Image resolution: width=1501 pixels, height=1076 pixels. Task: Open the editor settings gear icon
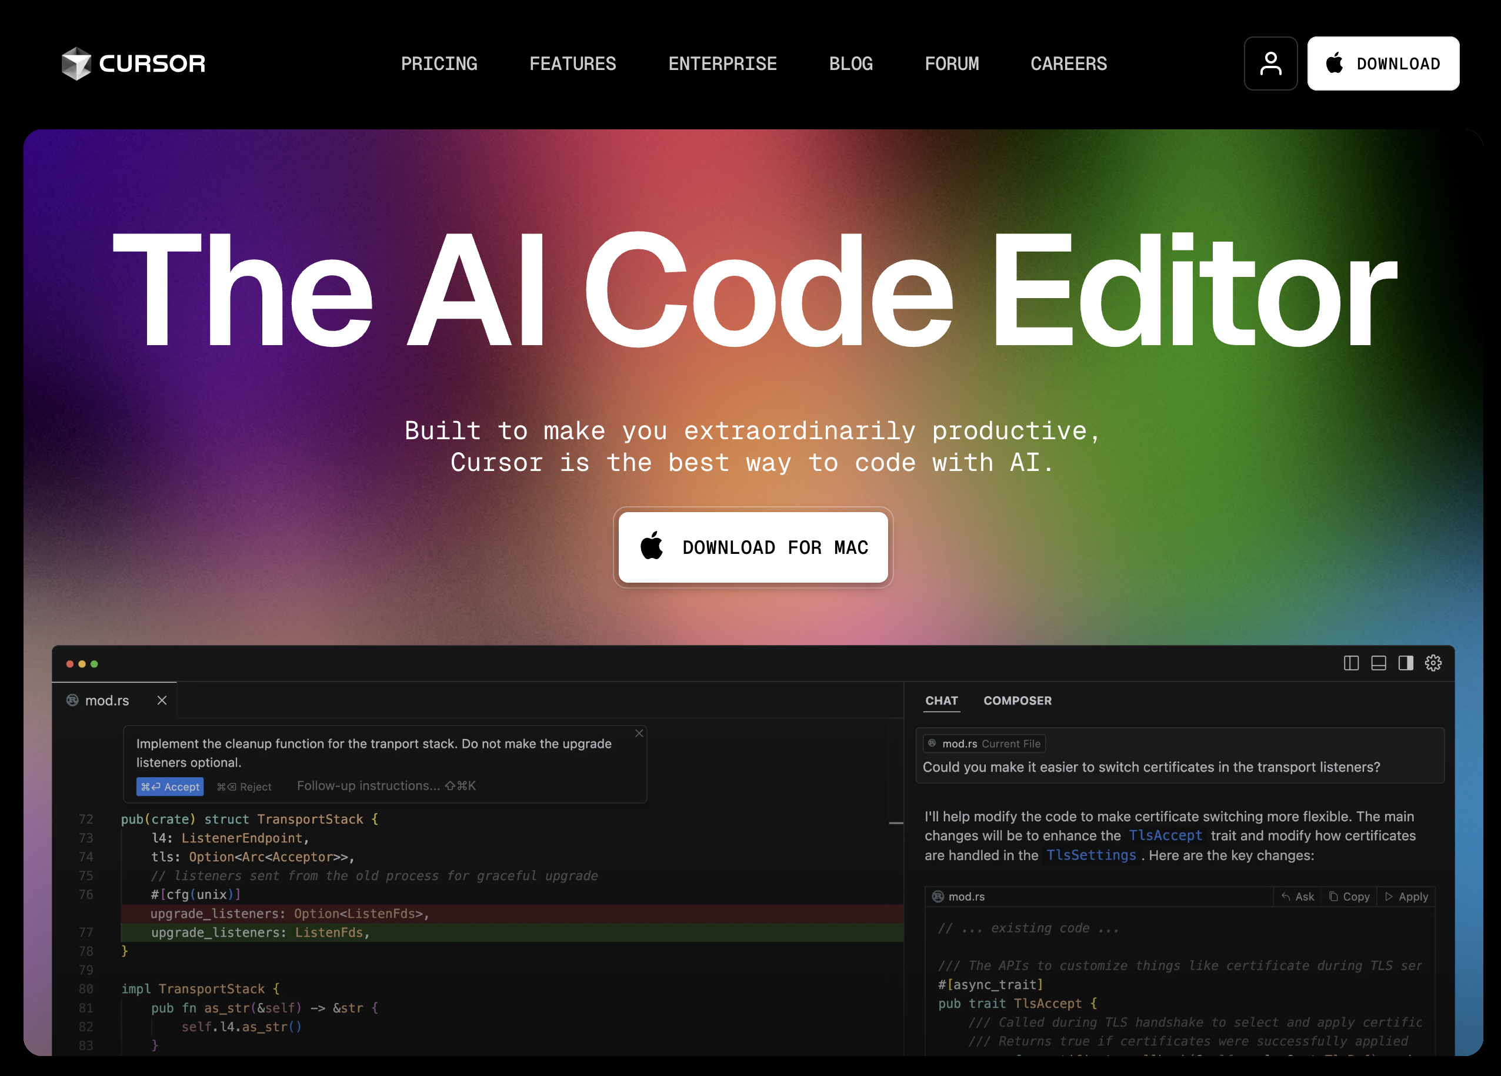(x=1433, y=663)
